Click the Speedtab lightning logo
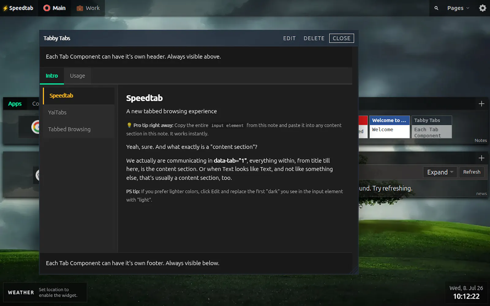The width and height of the screenshot is (490, 306). point(18,8)
